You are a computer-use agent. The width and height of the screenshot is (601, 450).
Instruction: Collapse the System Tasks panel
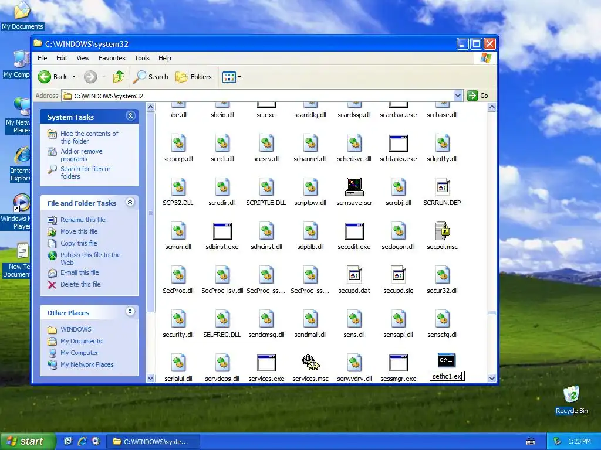pos(130,116)
